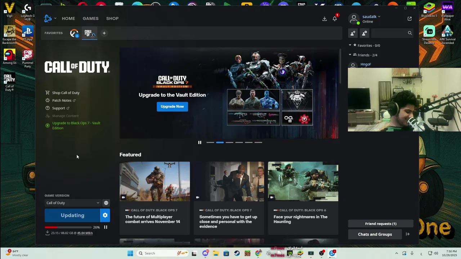Go to the SHOP tab
The height and width of the screenshot is (259, 461).
point(112,18)
